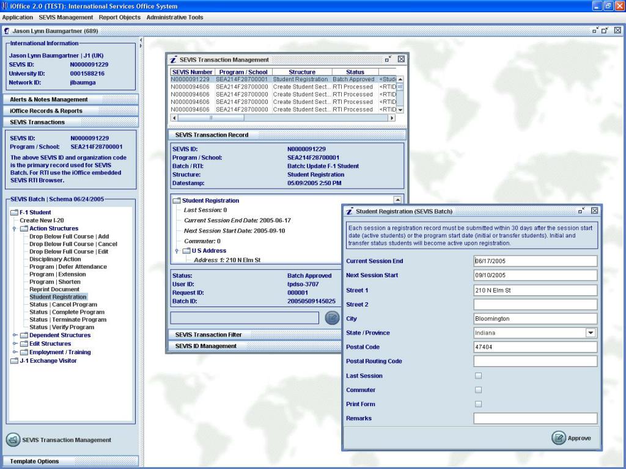Click the icon beside Jason Lynn Baumgartner (689)
626x469 pixels.
(6, 31)
